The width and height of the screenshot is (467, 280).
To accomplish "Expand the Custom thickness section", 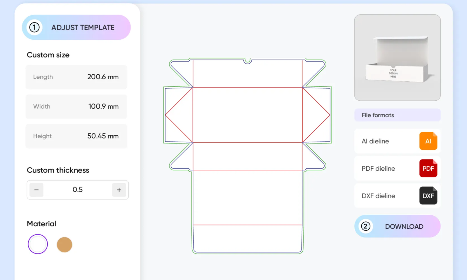I will [x=58, y=170].
